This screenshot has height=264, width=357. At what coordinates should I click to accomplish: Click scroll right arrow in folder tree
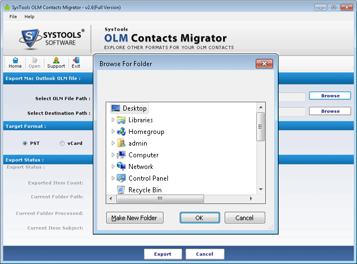[251, 198]
